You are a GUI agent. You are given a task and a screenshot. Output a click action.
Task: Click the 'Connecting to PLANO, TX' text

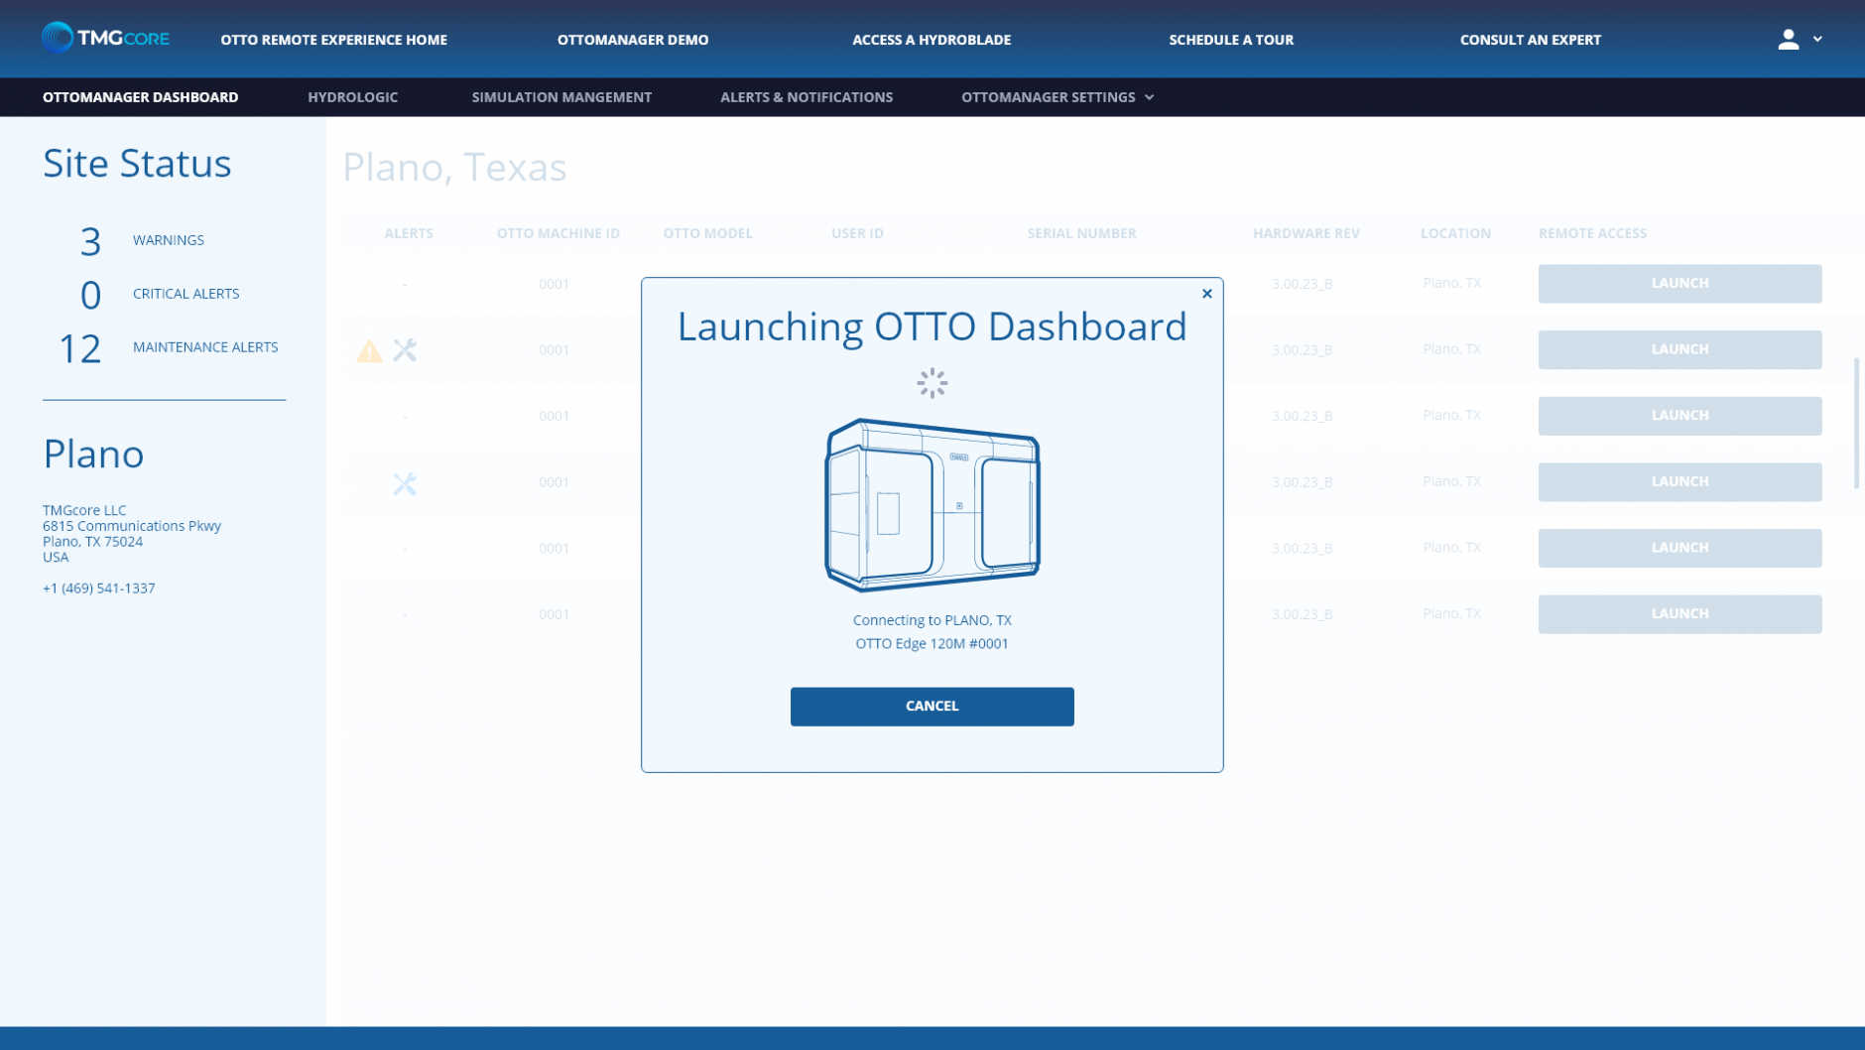[932, 620]
